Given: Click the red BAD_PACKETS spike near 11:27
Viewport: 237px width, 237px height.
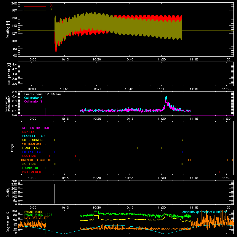Looking at the screenshot, I should (x=220, y=172).
